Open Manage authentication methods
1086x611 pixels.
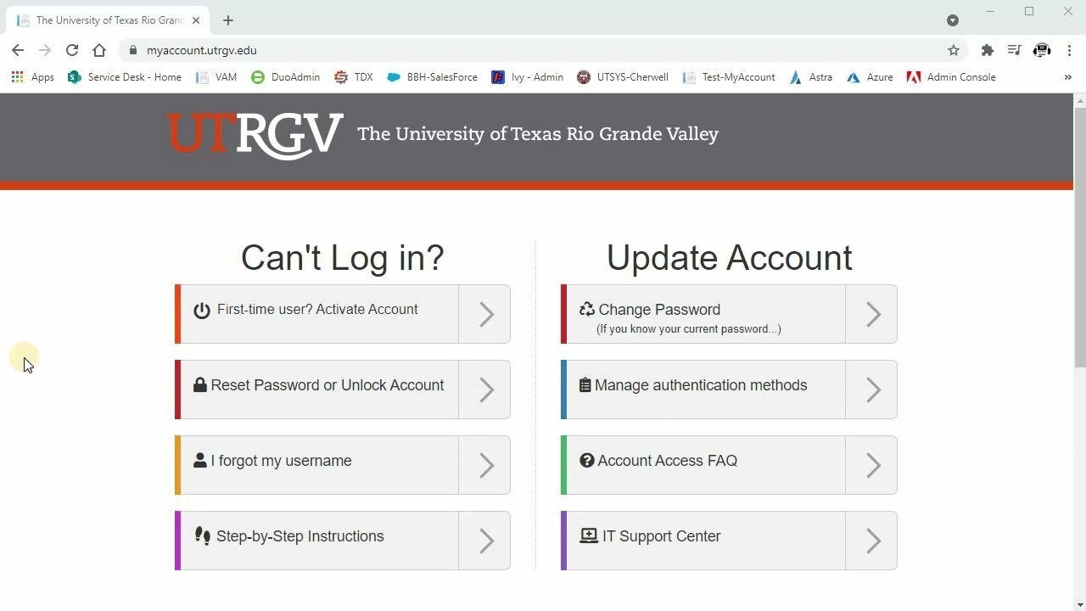(700, 386)
